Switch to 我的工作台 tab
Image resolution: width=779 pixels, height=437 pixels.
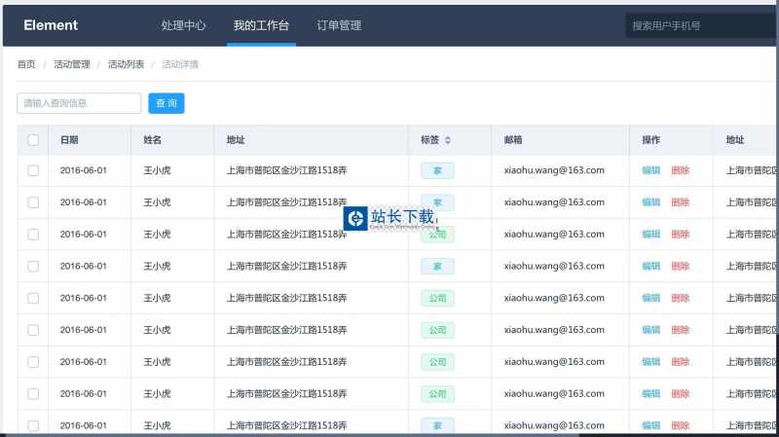261,25
